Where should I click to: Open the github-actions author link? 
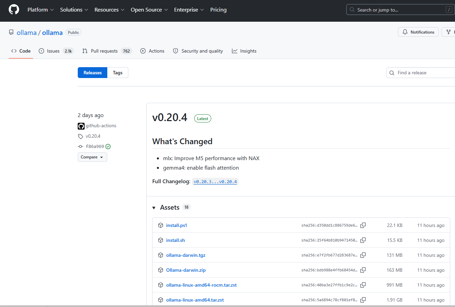[101, 126]
